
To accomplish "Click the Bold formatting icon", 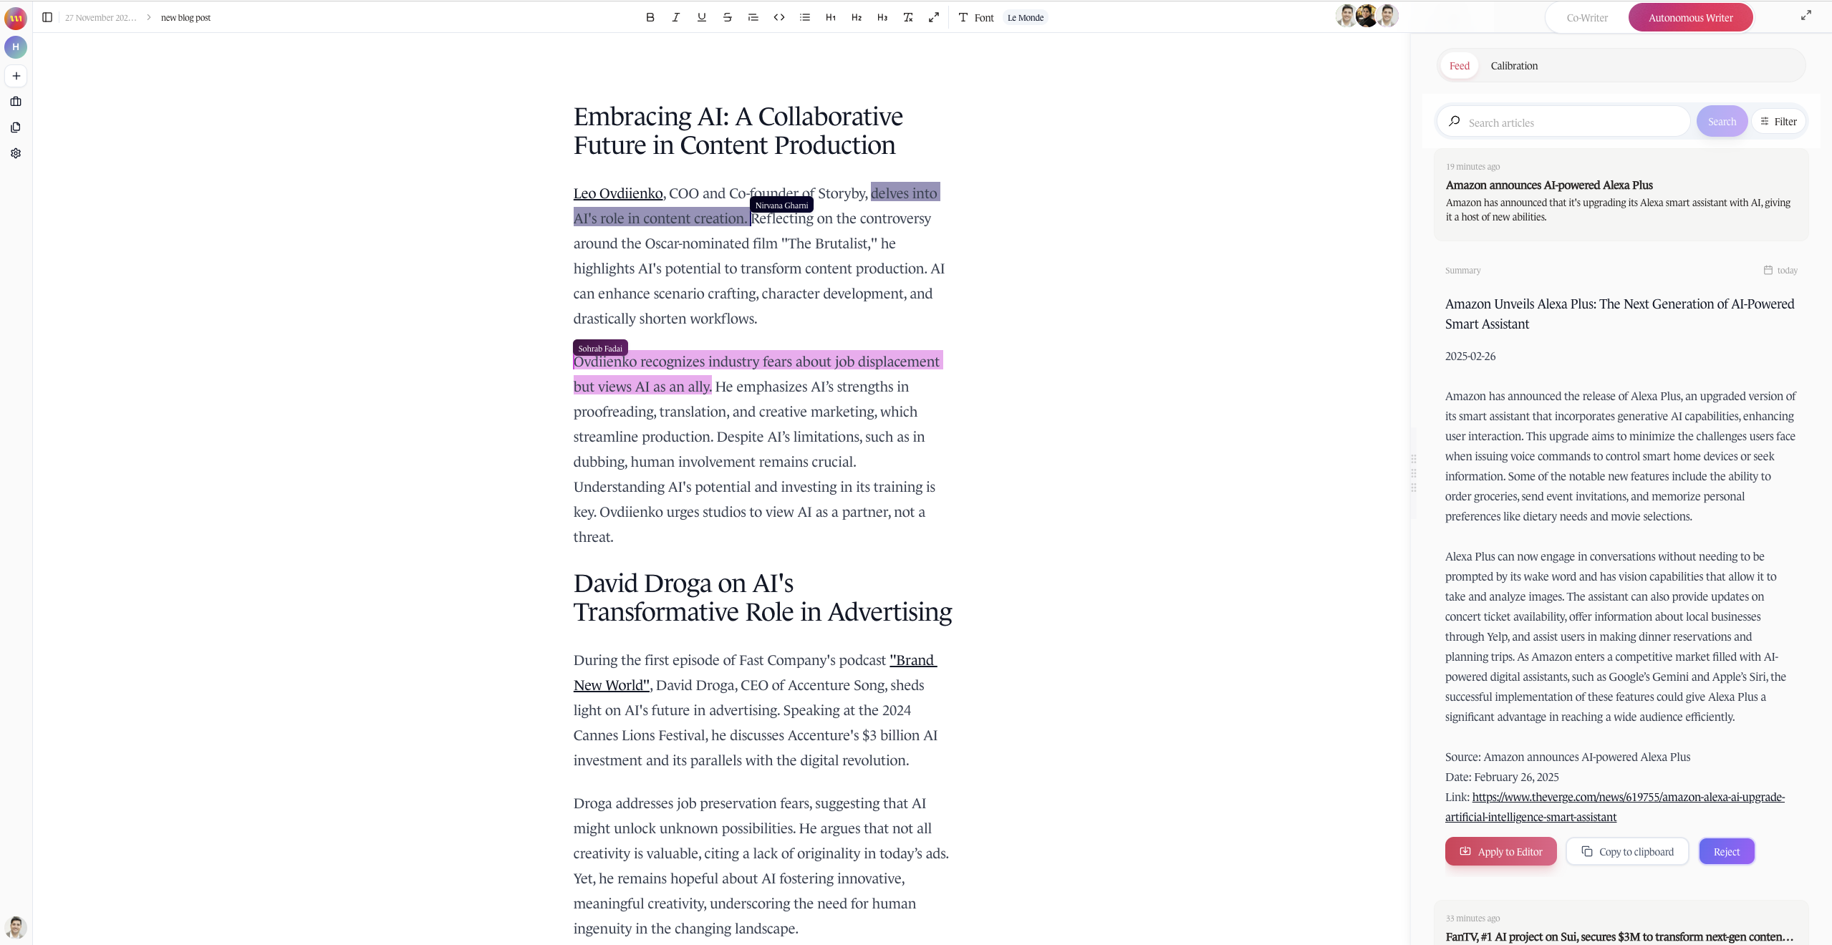I will tap(650, 17).
